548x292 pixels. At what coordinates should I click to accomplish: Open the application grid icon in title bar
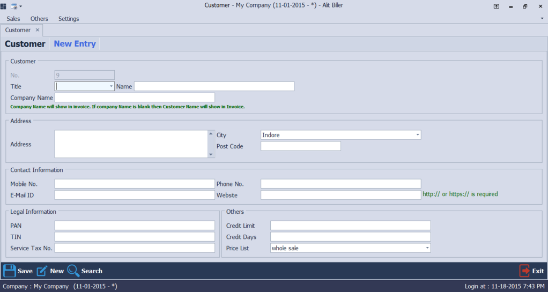tap(3, 6)
